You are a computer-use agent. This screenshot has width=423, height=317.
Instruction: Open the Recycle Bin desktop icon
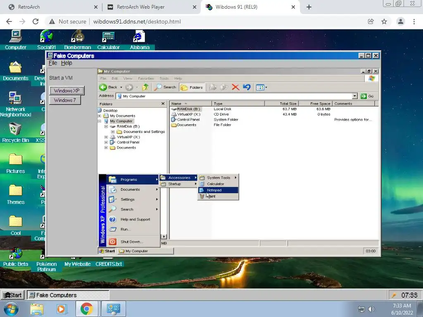(15, 132)
